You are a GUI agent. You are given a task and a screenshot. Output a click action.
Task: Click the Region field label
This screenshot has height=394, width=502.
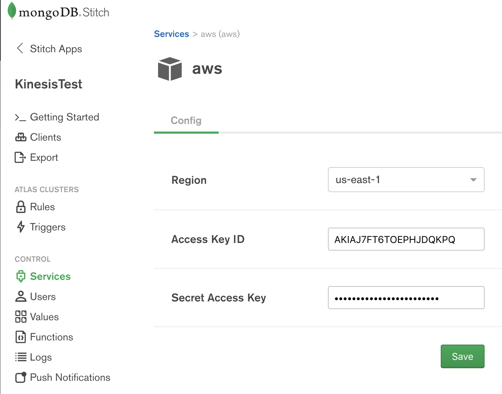pos(189,180)
